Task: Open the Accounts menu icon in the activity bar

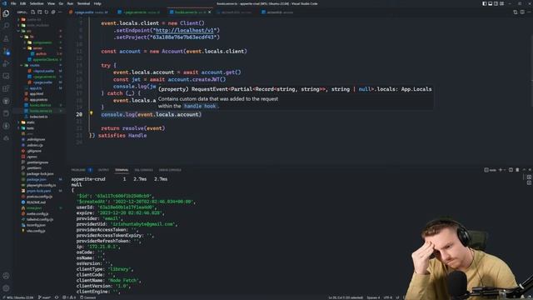Action: pyautogui.click(x=6, y=276)
